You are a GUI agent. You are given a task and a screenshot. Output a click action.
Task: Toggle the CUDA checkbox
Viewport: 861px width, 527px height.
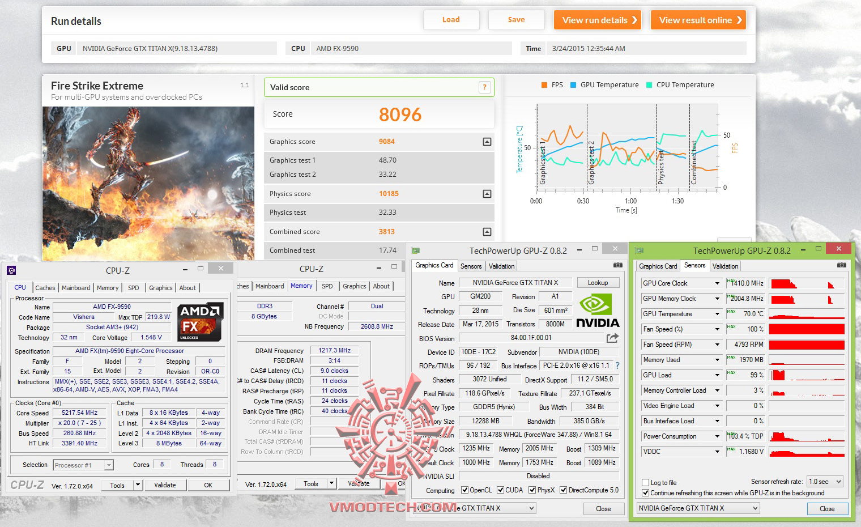pos(500,490)
